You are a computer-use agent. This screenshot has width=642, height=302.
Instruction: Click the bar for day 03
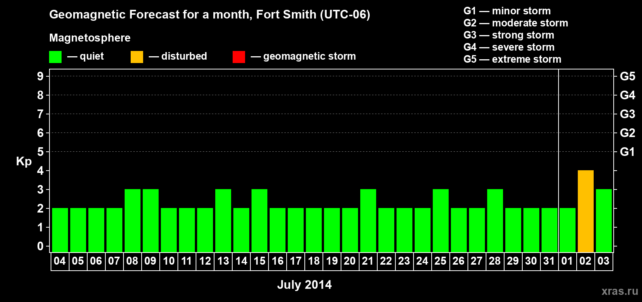click(604, 220)
